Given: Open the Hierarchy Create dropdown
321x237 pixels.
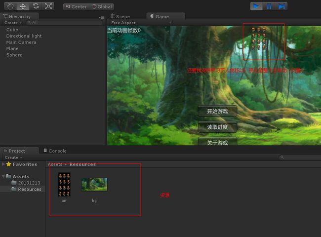Looking at the screenshot, I should tap(13, 23).
